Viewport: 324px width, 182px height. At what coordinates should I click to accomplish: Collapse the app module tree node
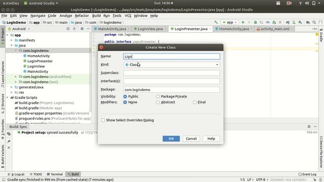8,35
